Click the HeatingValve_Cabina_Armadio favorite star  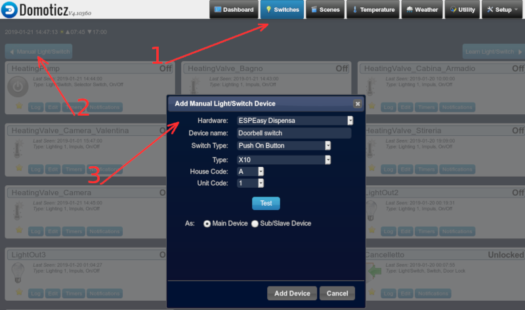[372, 106]
